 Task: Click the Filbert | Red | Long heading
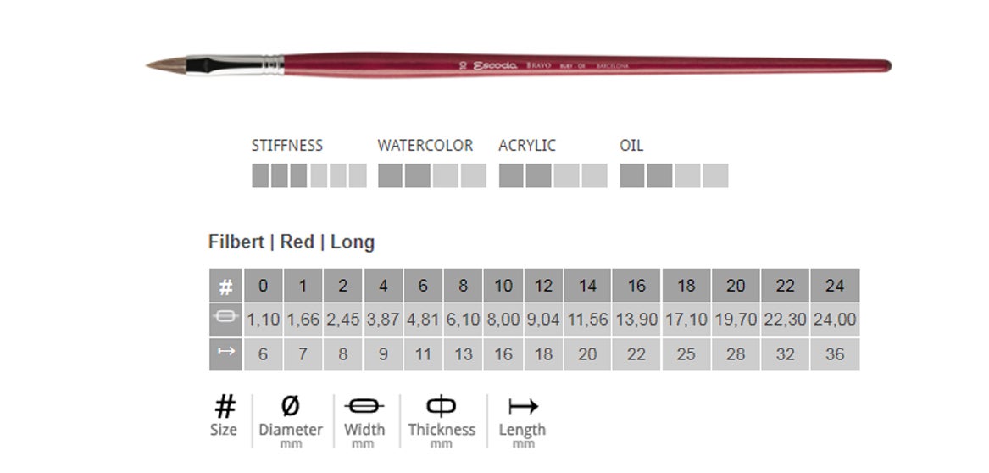292,242
